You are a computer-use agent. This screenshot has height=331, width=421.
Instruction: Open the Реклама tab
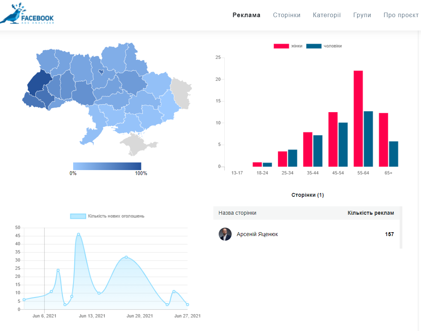click(247, 15)
